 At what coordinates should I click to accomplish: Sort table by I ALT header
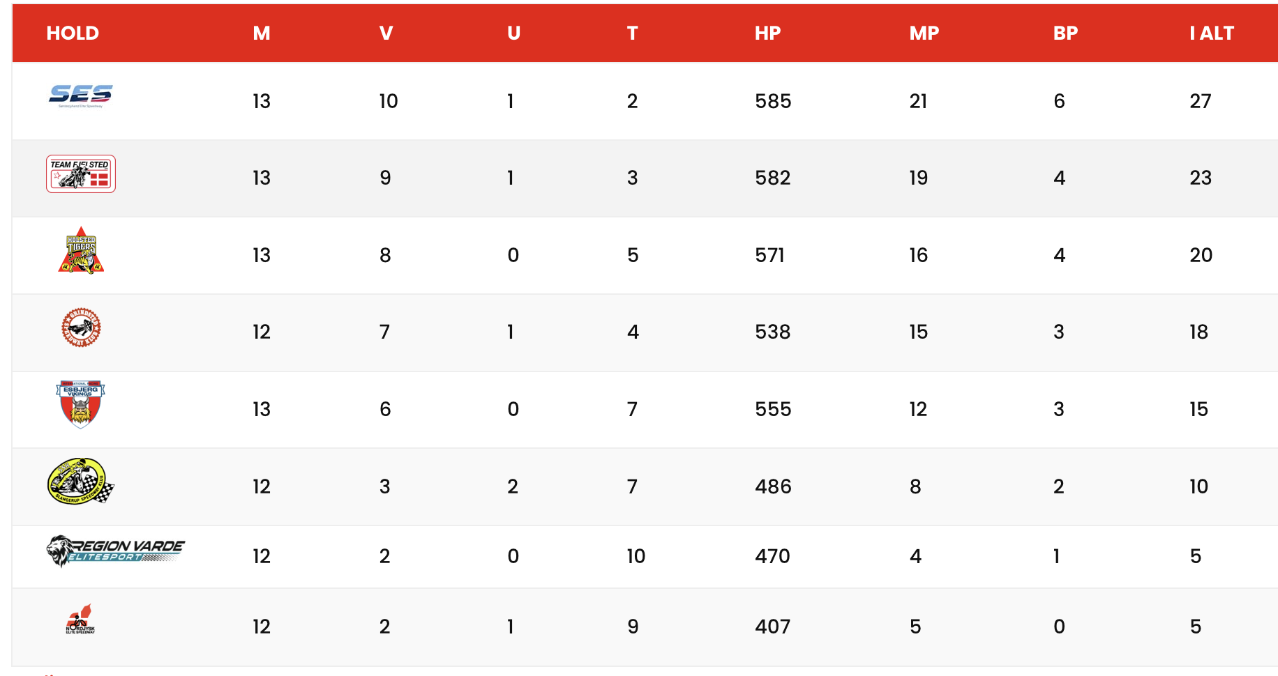[x=1212, y=33]
